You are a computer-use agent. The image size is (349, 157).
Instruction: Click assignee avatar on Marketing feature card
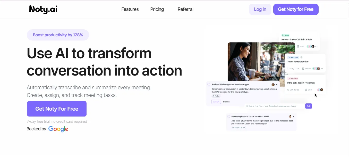[x=290, y=117]
